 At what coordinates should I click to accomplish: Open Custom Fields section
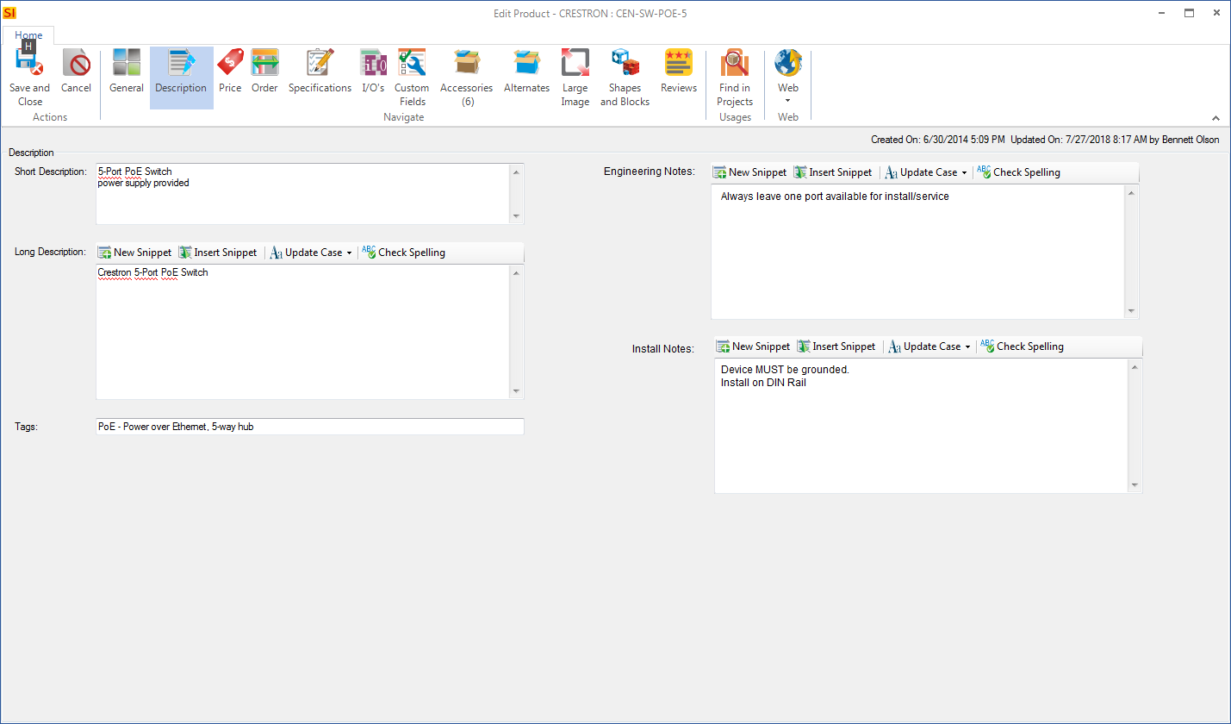pos(412,78)
